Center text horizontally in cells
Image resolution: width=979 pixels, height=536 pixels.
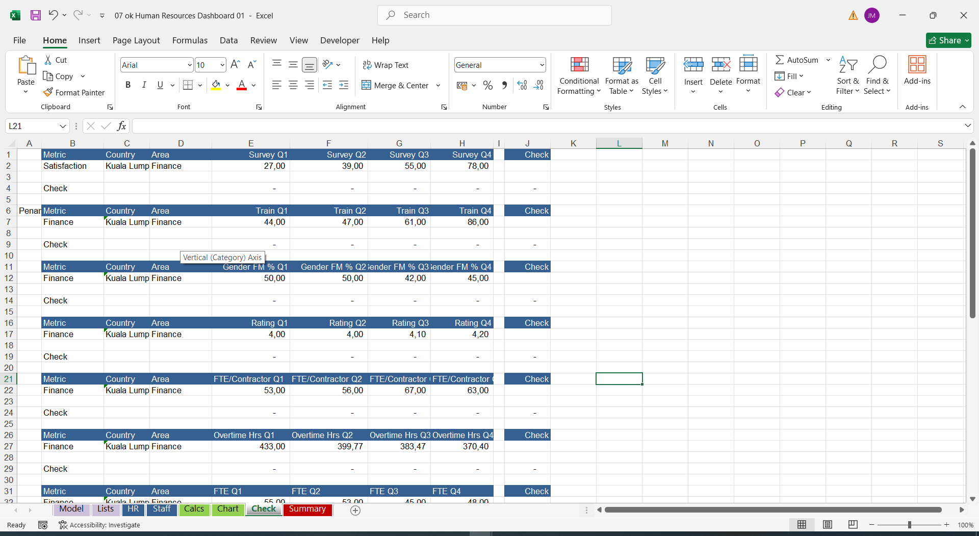pyautogui.click(x=293, y=85)
